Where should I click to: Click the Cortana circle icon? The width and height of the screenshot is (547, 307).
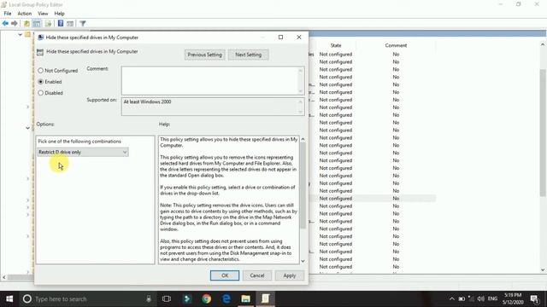(27, 298)
